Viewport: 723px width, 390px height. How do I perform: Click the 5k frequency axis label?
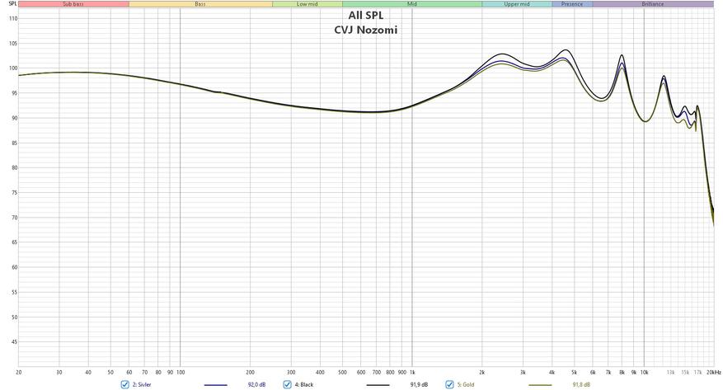[x=575, y=372]
